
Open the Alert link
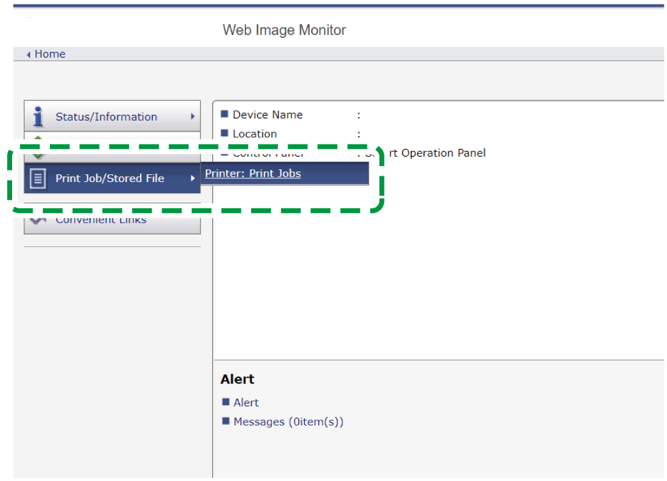coord(246,402)
